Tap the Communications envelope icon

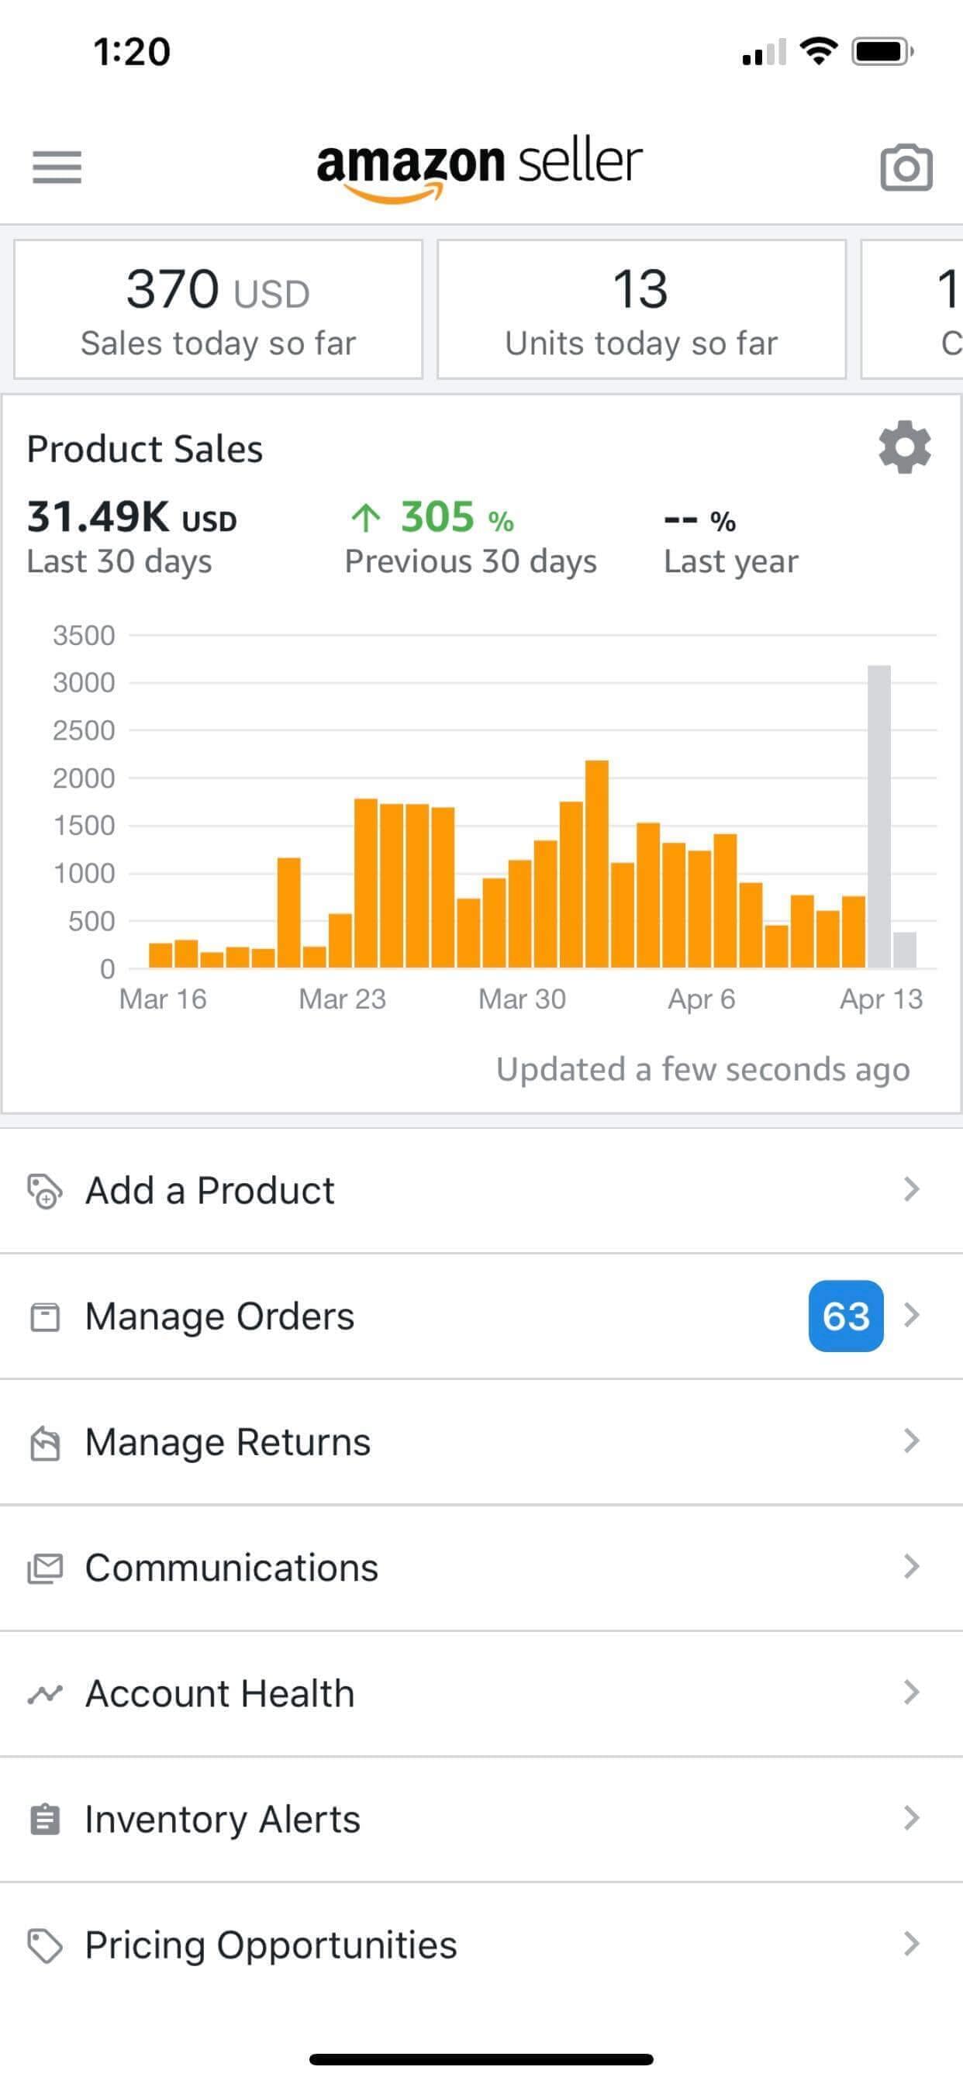coord(44,1568)
